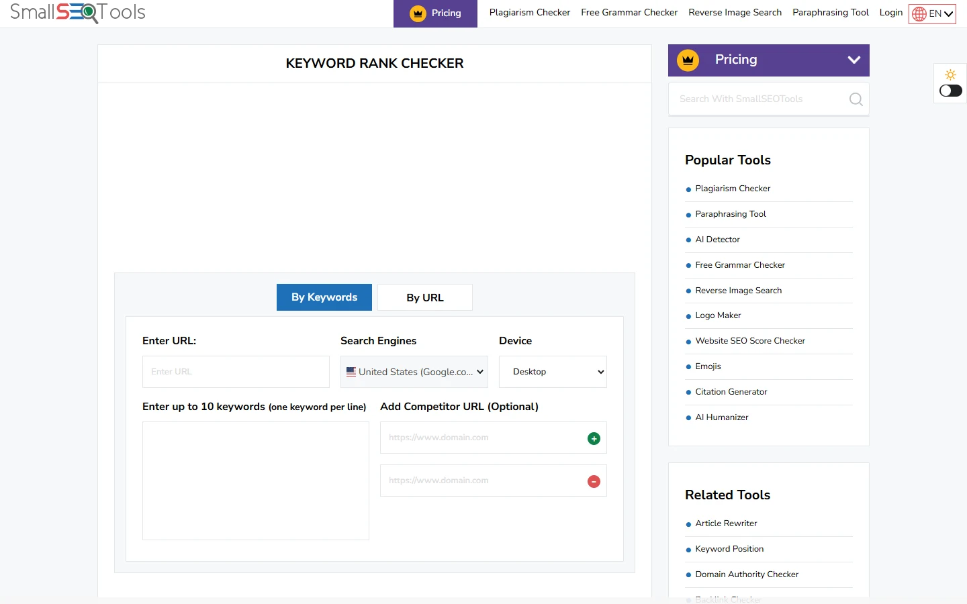967x604 pixels.
Task: Click the Login link
Action: pyautogui.click(x=891, y=13)
